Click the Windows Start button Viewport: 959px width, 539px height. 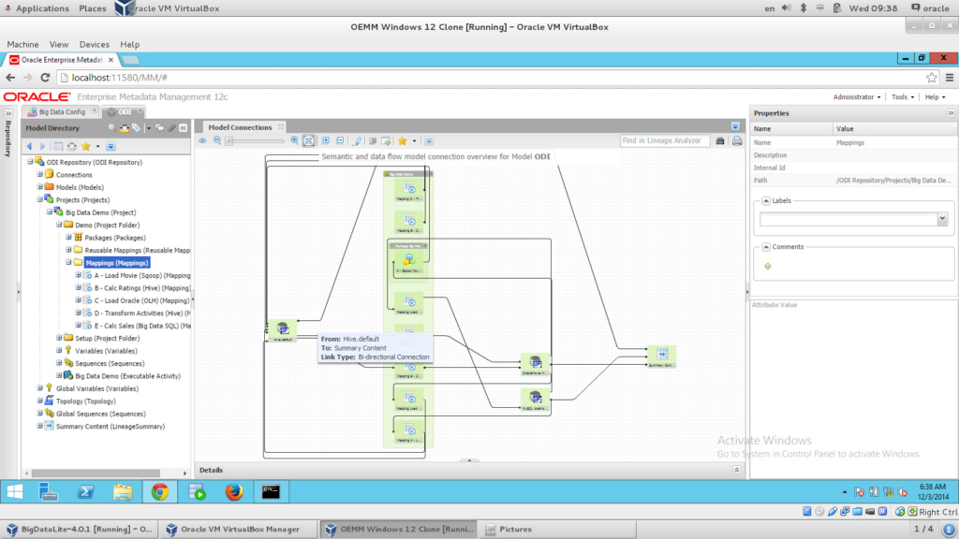click(x=15, y=491)
